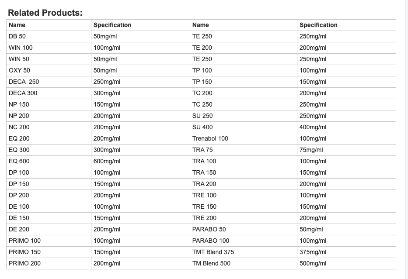Image resolution: width=408 pixels, height=279 pixels.
Task: Click the Trenabol 100 entry
Action: [210, 138]
